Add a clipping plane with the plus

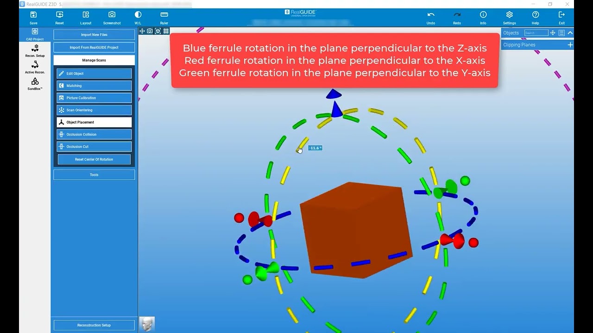(570, 45)
